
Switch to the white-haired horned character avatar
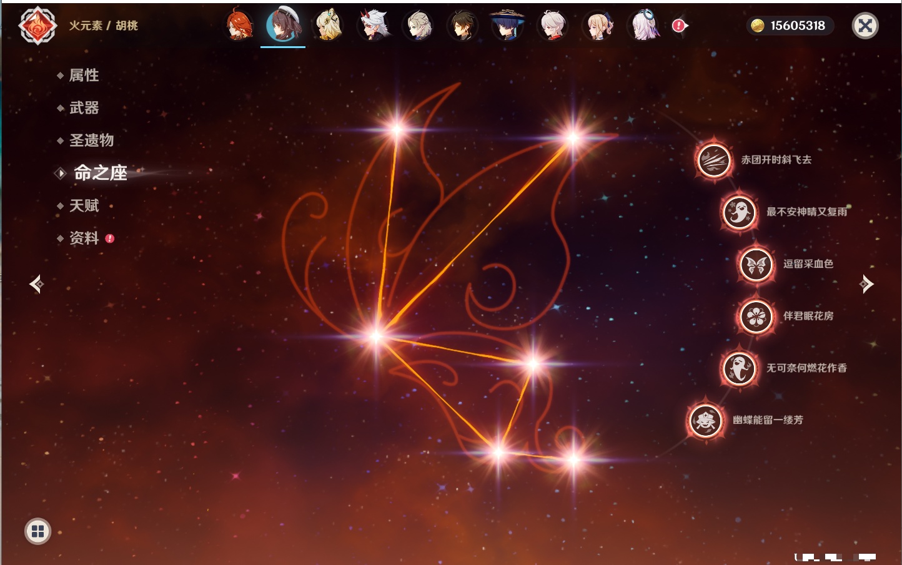373,26
